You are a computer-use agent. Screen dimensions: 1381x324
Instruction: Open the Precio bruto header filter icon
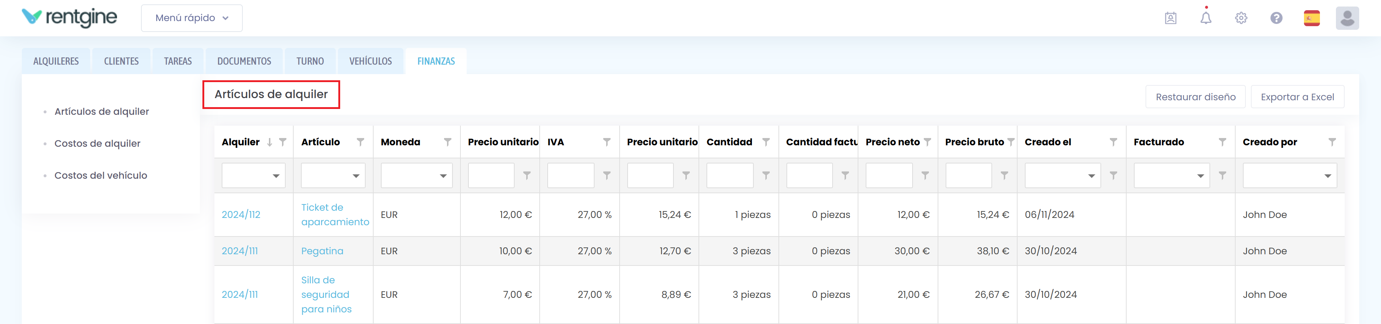point(1011,142)
